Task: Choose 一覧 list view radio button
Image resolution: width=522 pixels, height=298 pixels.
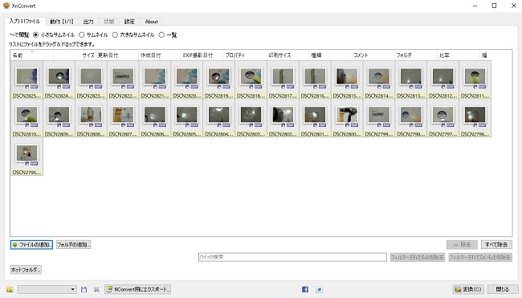Action: coord(161,35)
